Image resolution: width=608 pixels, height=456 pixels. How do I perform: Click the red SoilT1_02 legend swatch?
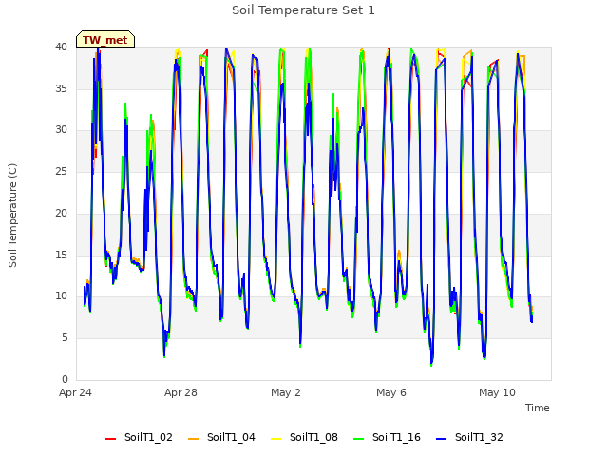click(110, 439)
